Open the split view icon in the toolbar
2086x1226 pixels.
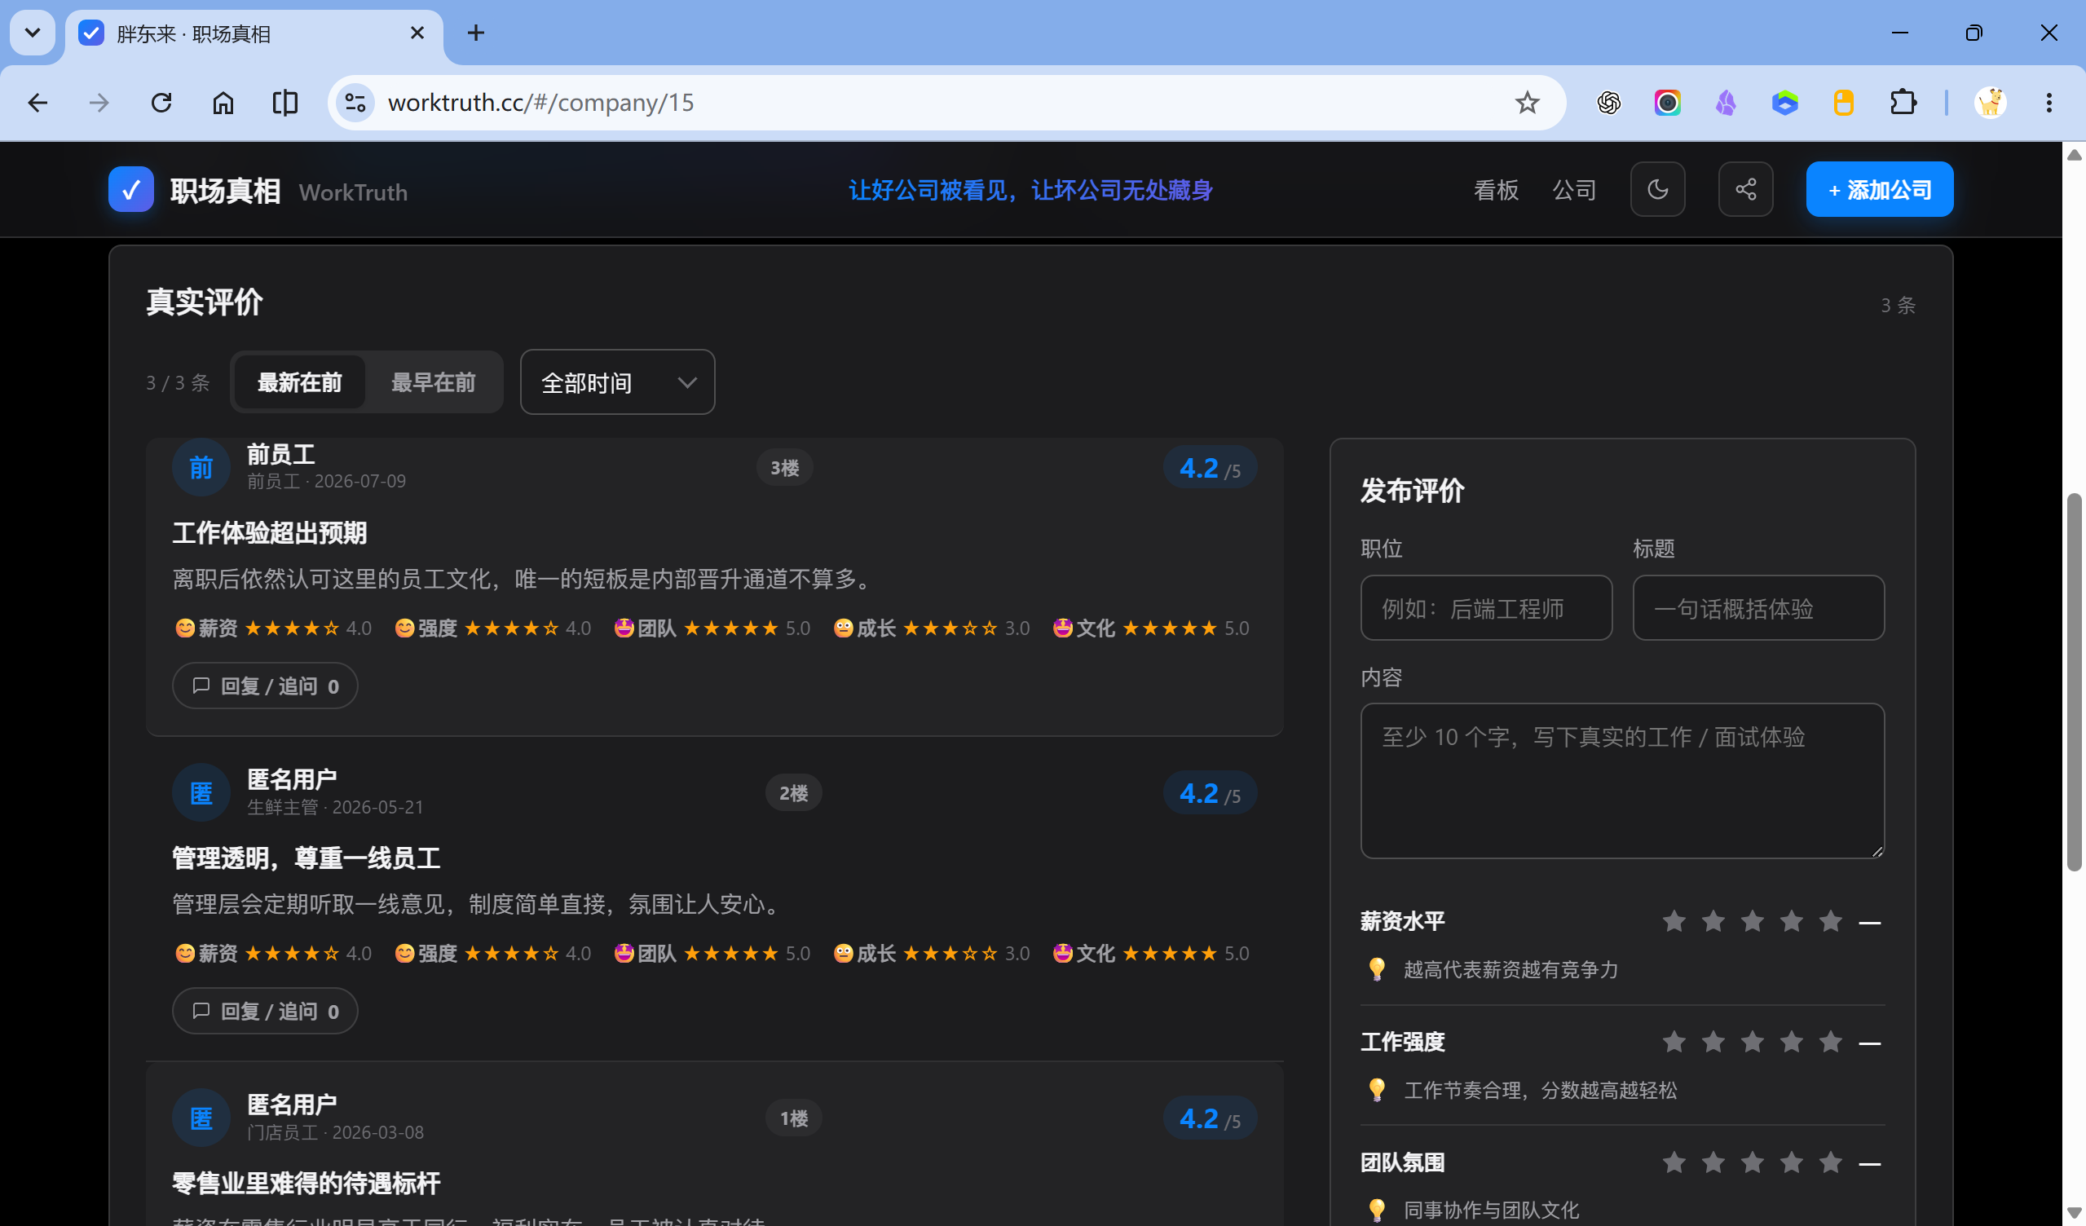coord(284,103)
